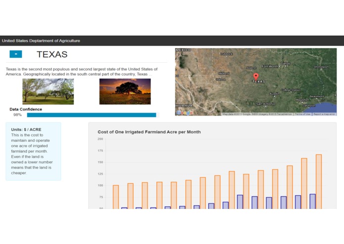The image size is (344, 244).
Task: Click the tallest orange bar at chart's far right
Action: pos(319,181)
